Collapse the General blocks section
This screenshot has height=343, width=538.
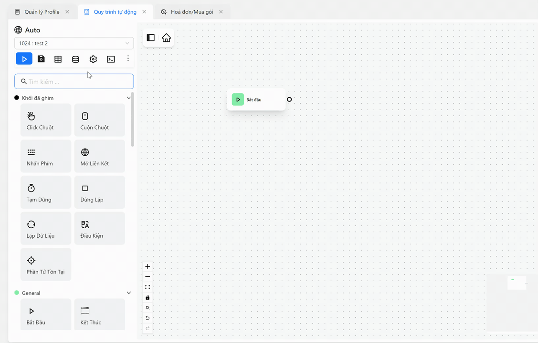click(128, 293)
